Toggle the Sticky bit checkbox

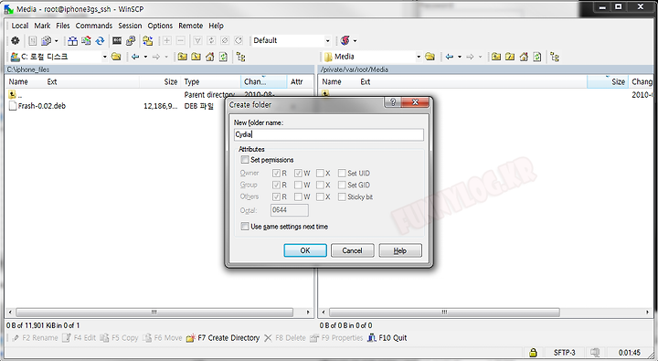coord(342,196)
